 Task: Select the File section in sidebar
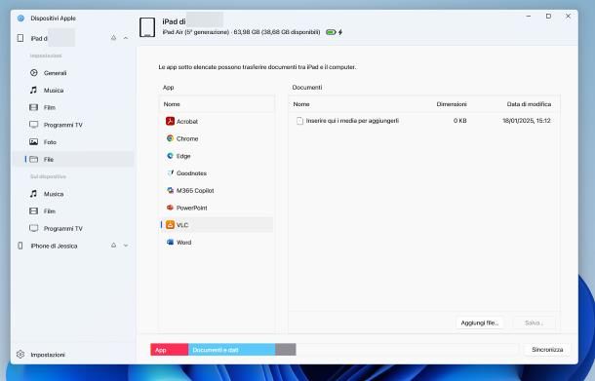tap(74, 159)
